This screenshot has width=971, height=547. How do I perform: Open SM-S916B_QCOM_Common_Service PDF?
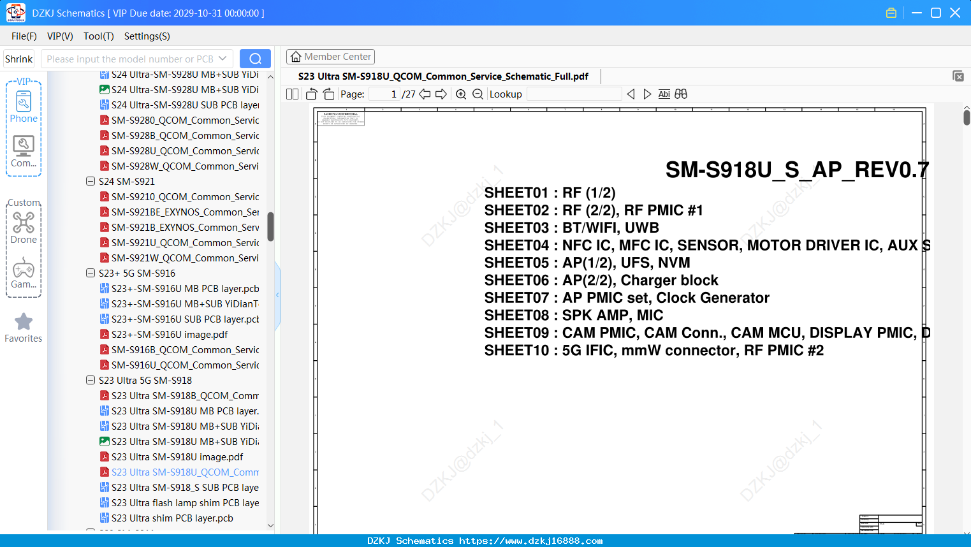(x=180, y=349)
